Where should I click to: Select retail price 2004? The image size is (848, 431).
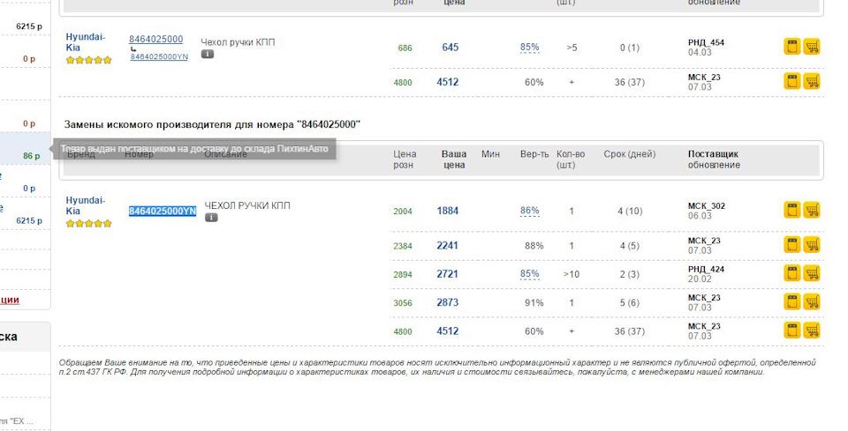pos(403,212)
